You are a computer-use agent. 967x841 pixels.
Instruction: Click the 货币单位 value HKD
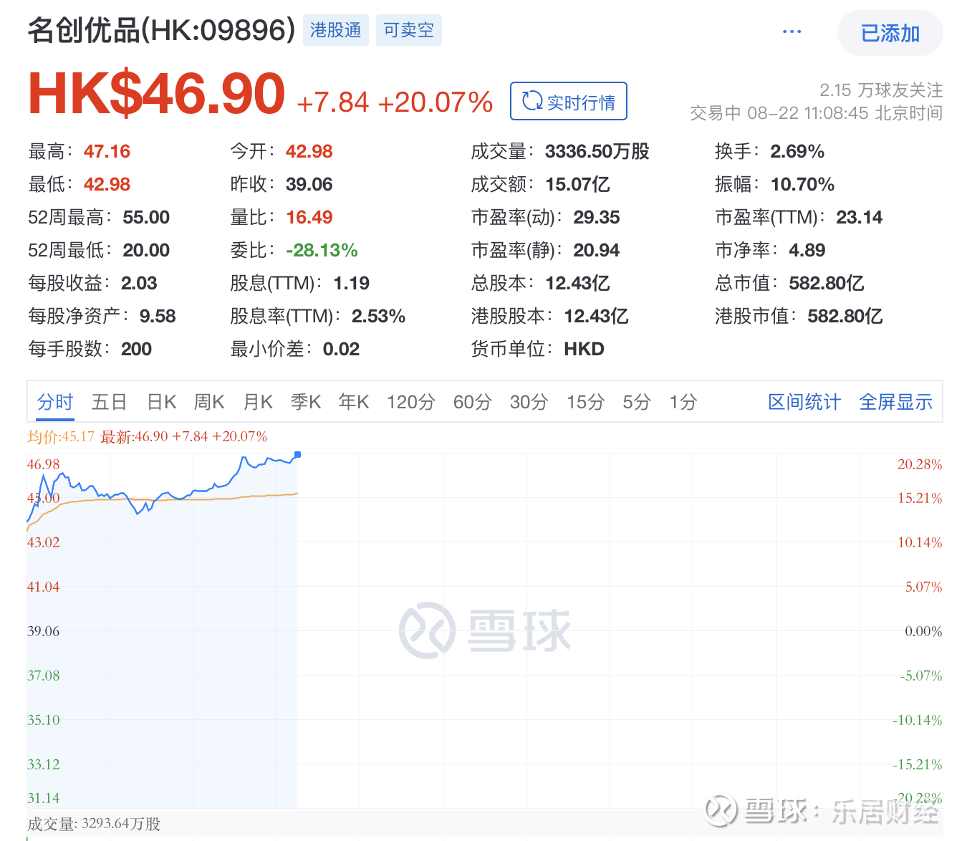(584, 349)
